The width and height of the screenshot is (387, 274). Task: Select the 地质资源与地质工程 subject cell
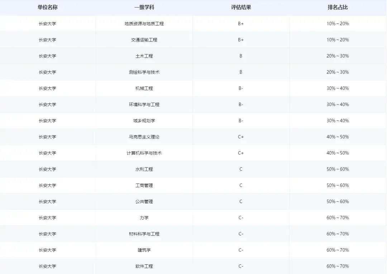pyautogui.click(x=144, y=24)
